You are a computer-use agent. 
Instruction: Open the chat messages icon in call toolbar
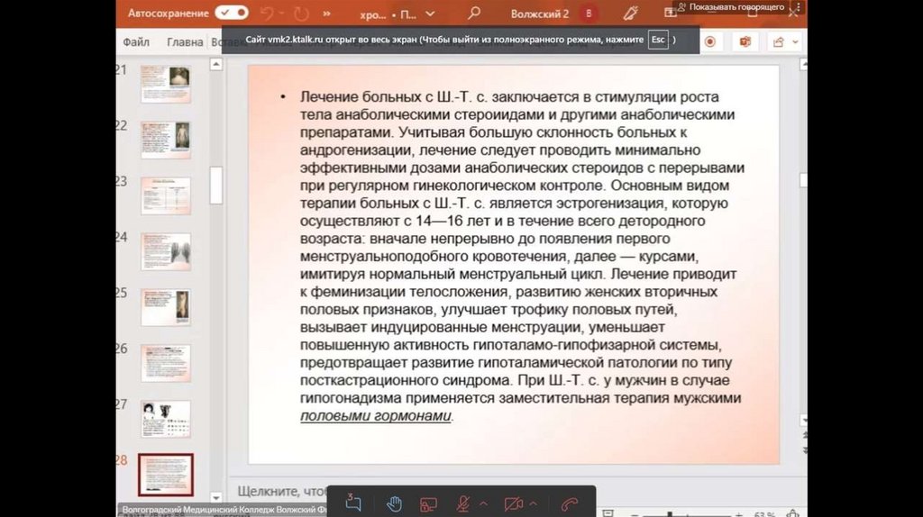[x=353, y=503]
